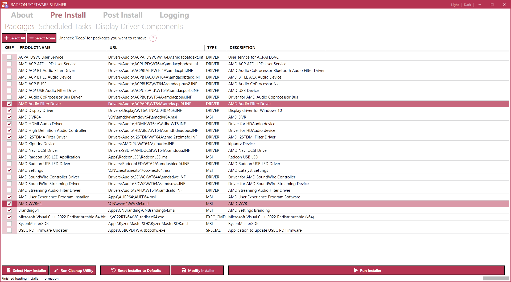The image size is (511, 282).
Task: Uncheck Keep for Branding64
Action: coord(9,210)
